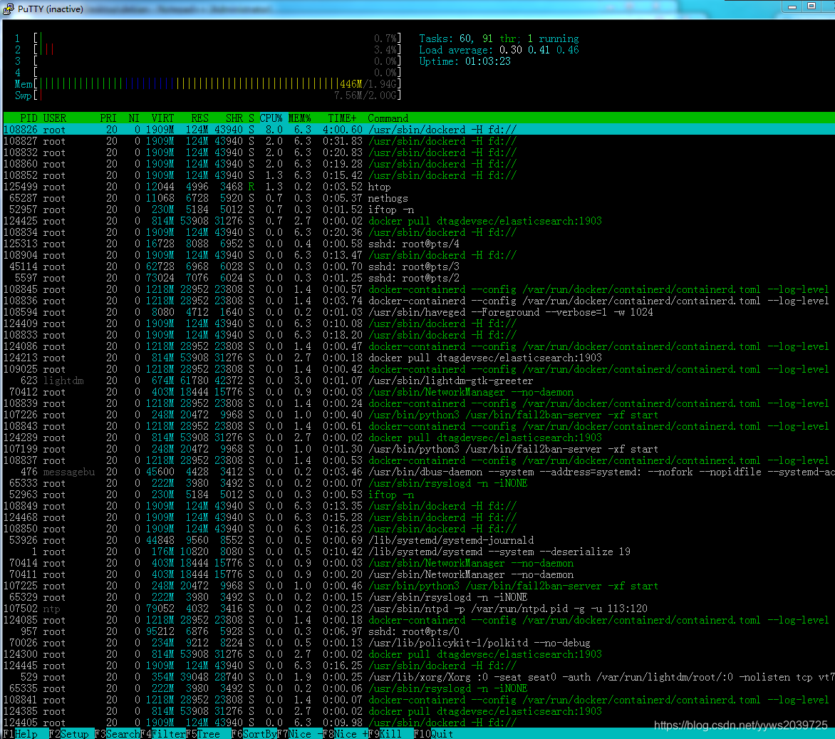The width and height of the screenshot is (835, 739).
Task: Select the systemd PID 1 process row
Action: pyautogui.click(x=417, y=552)
